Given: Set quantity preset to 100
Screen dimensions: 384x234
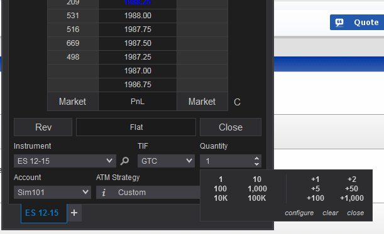Looking at the screenshot, I should (x=220, y=189).
